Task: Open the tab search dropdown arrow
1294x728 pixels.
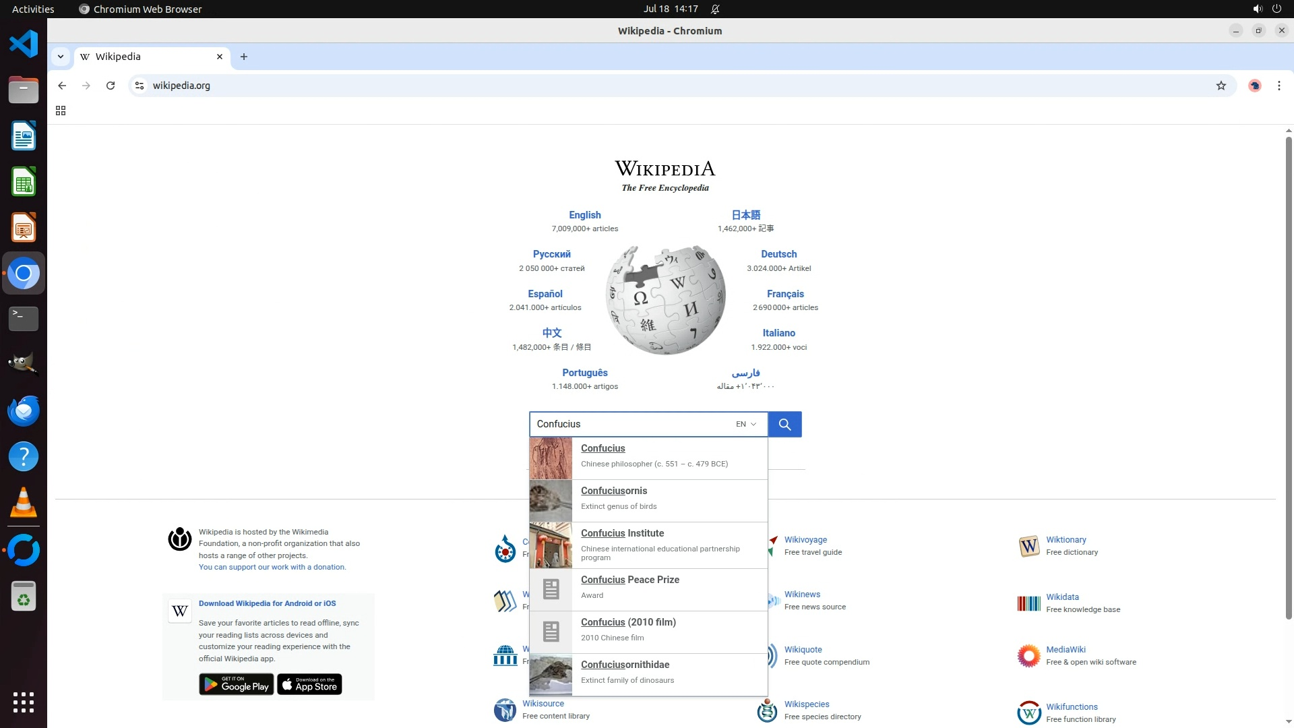Action: click(61, 57)
